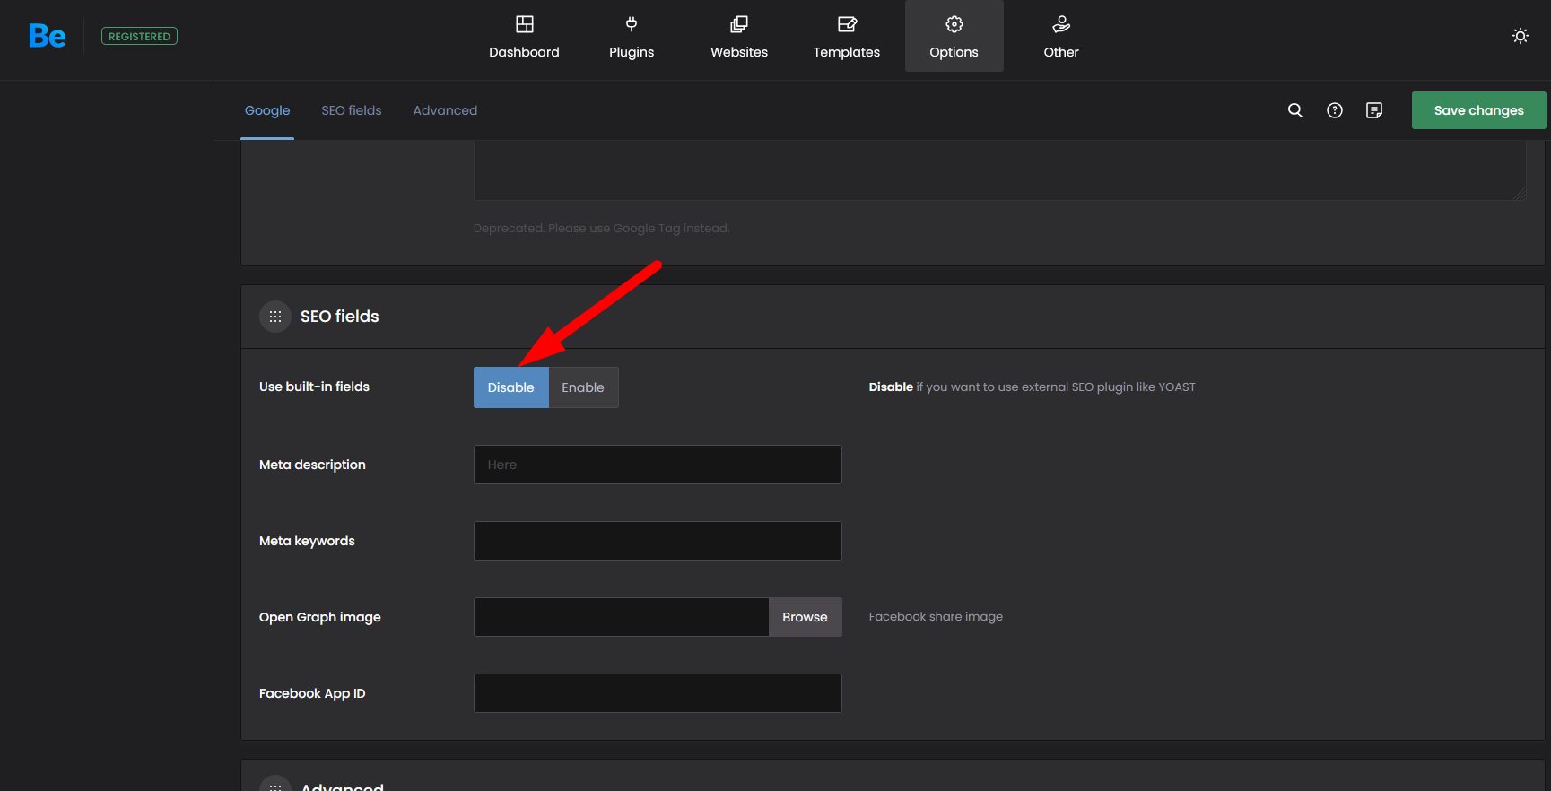
Task: Click the Be logo icon
Action: [x=47, y=36]
